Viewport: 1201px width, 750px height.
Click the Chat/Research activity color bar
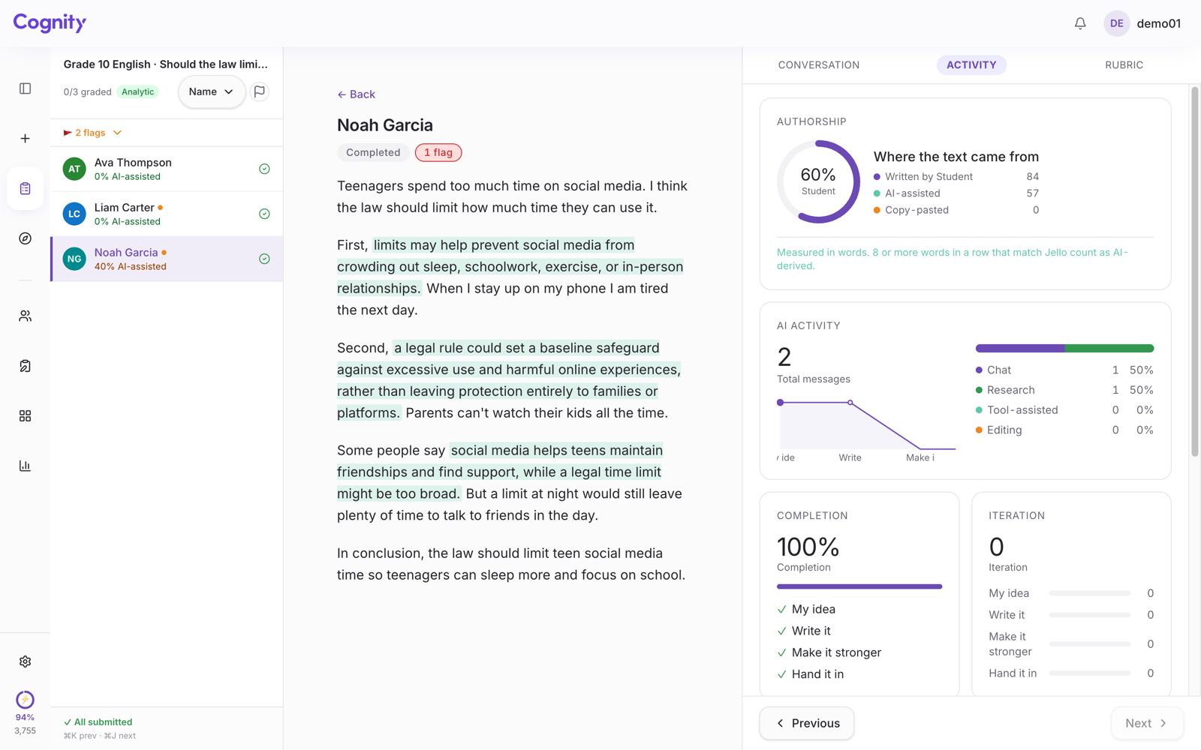point(1064,348)
